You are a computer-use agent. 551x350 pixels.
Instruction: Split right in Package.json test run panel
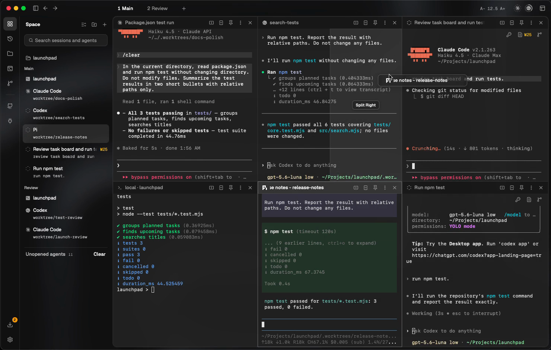click(211, 23)
